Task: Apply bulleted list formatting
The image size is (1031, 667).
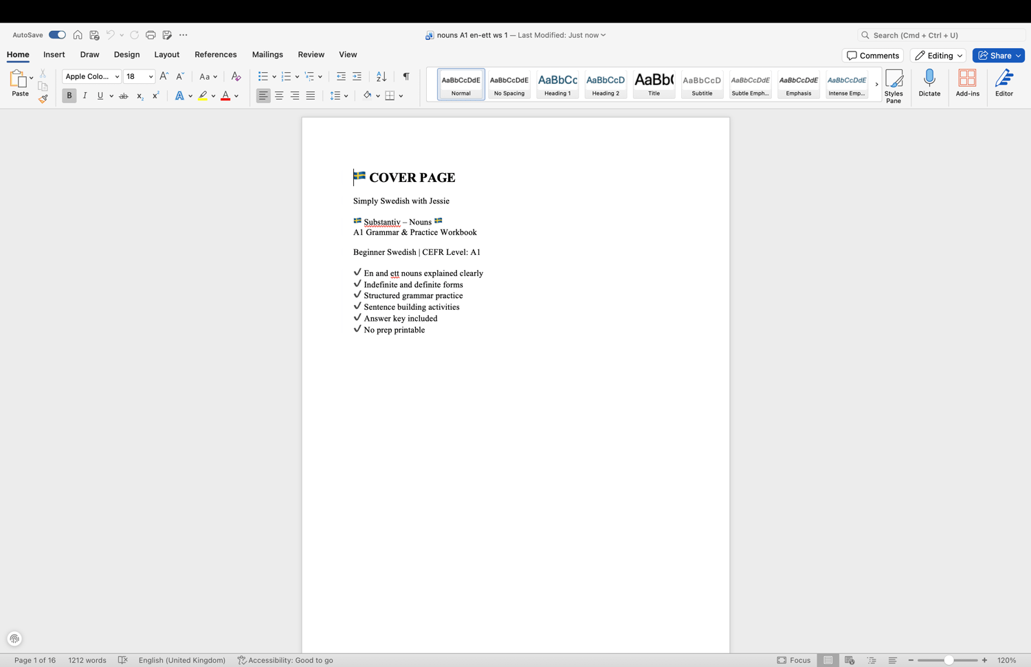Action: [x=263, y=76]
